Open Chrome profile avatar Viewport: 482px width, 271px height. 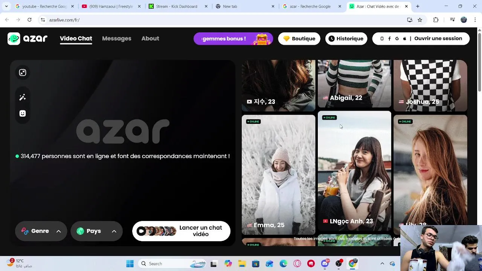tap(464, 20)
